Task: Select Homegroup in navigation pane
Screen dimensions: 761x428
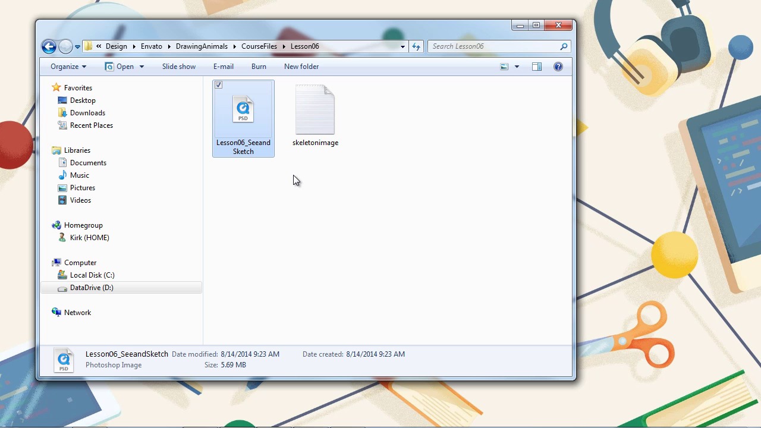Action: (83, 225)
